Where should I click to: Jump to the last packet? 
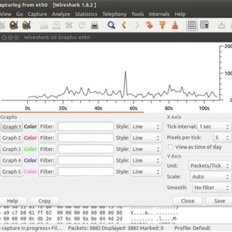click(175, 25)
